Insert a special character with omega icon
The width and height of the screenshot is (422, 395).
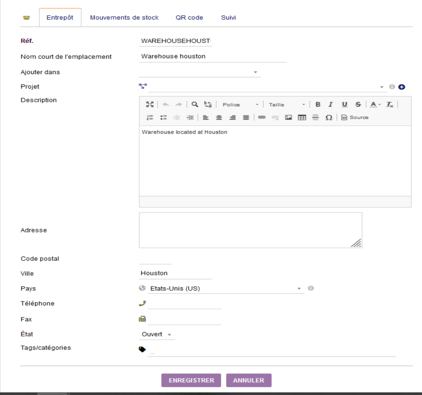[329, 117]
